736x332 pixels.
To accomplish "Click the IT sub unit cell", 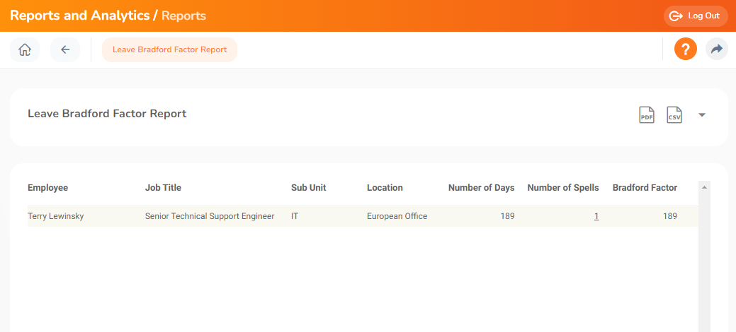I will (294, 216).
